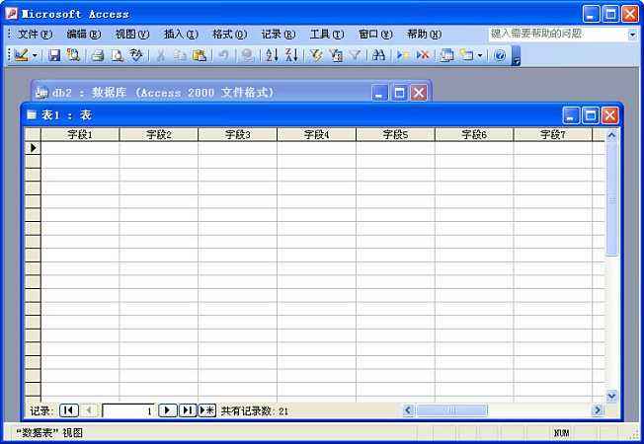
Task: Open the View button dropdown arrow
Action: coord(35,55)
